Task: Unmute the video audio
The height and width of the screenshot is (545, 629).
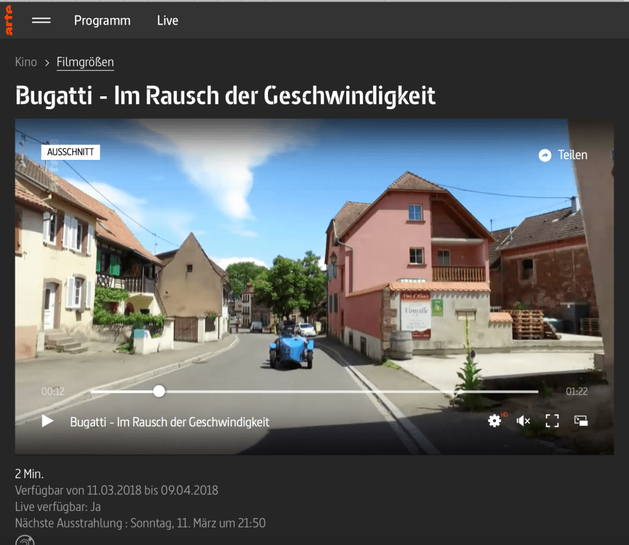Action: (x=522, y=421)
